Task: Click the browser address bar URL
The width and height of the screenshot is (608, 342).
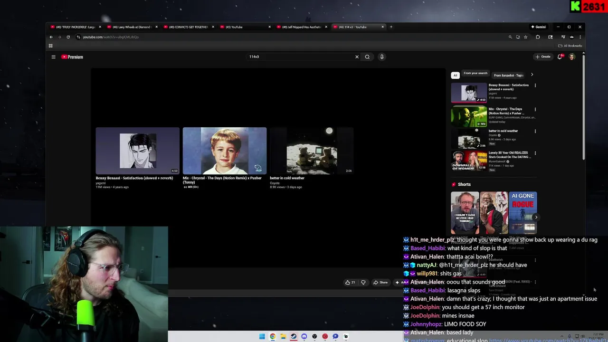Action: click(x=111, y=37)
